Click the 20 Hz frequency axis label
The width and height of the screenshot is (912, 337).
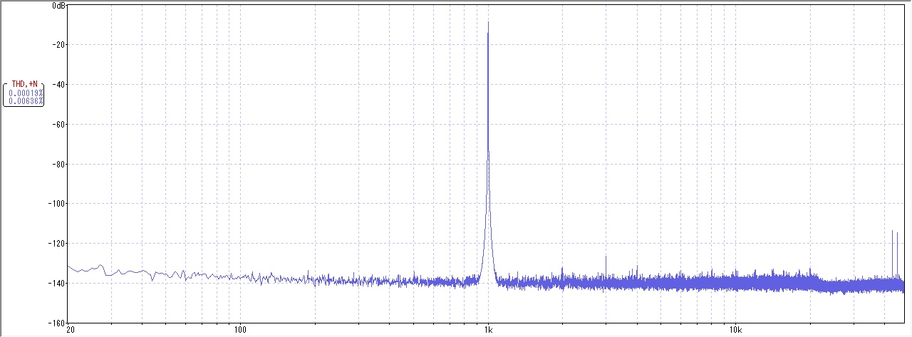click(70, 331)
